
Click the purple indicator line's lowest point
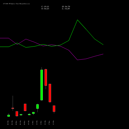tap(78, 60)
